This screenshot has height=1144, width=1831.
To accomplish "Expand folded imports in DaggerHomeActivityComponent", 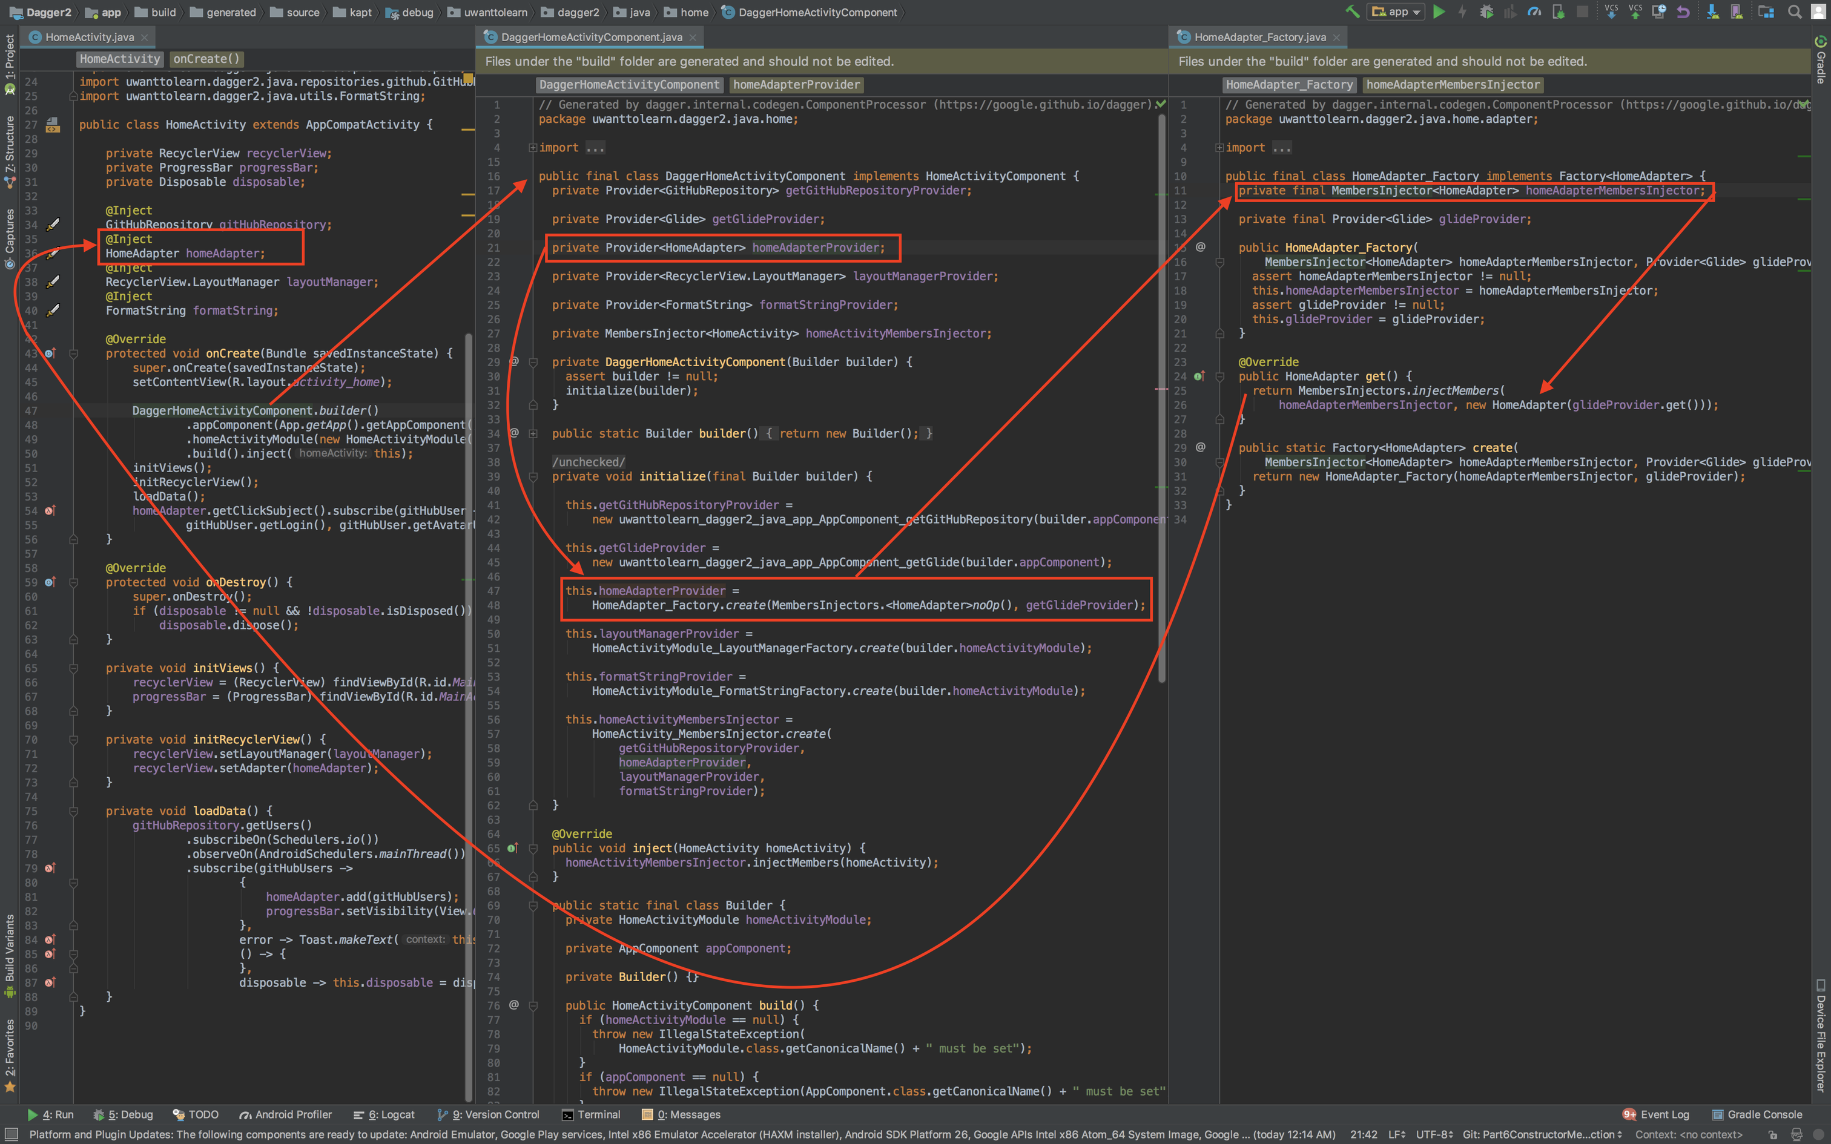I will coord(533,148).
